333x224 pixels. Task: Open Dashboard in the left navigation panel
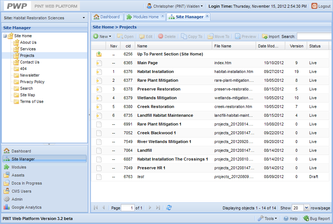[45, 151]
